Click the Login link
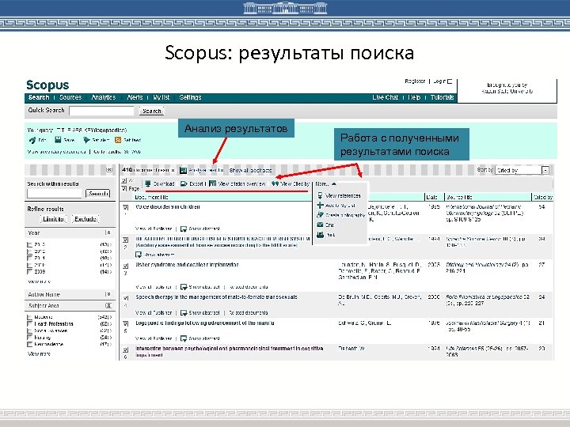 [x=439, y=81]
